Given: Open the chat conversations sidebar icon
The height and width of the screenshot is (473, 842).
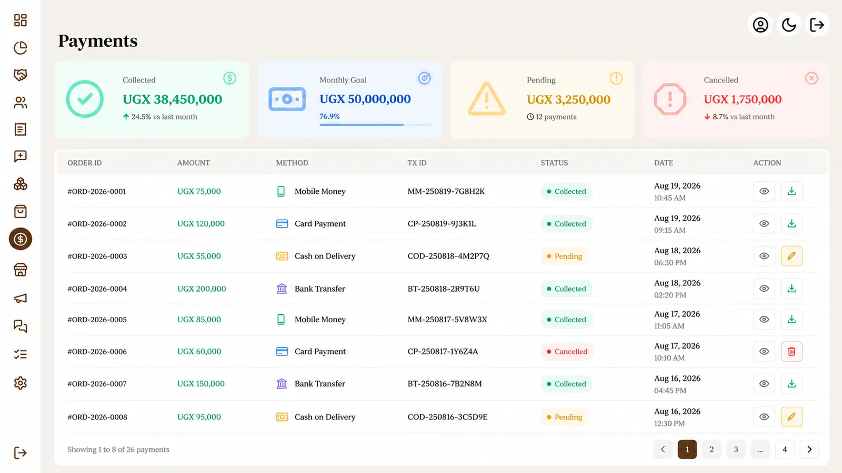Looking at the screenshot, I should (x=20, y=326).
